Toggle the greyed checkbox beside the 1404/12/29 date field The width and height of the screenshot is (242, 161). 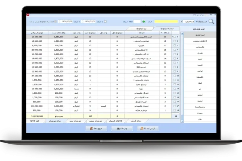[56, 21]
